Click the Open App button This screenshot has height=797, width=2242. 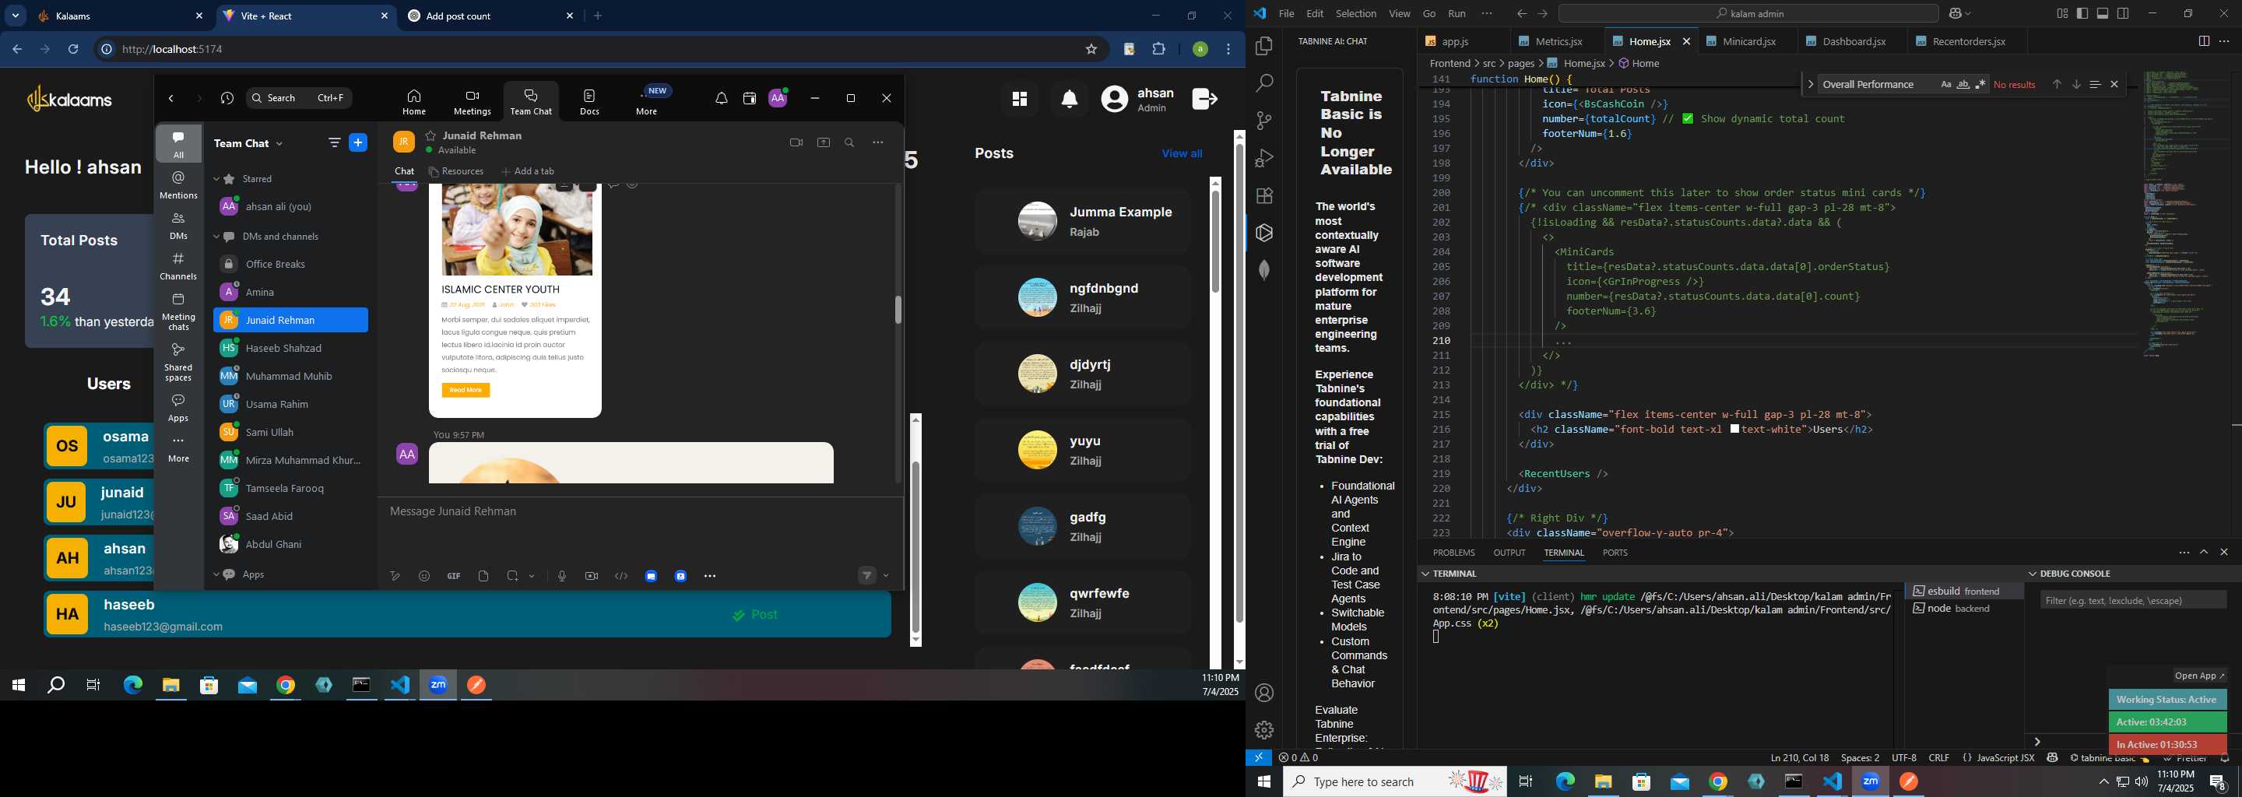pos(2198,676)
